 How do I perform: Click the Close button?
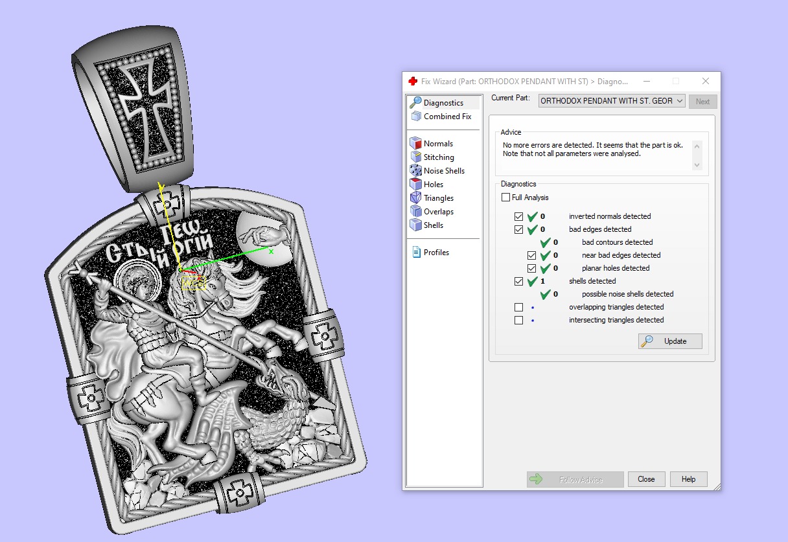click(646, 479)
